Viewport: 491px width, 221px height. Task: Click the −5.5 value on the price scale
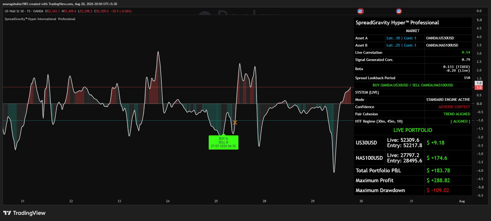[480, 196]
